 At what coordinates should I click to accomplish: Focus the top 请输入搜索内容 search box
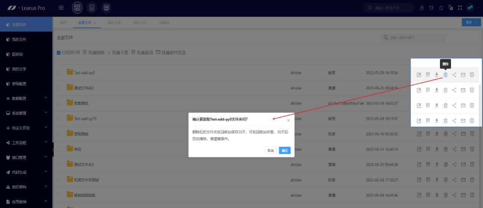point(389,8)
